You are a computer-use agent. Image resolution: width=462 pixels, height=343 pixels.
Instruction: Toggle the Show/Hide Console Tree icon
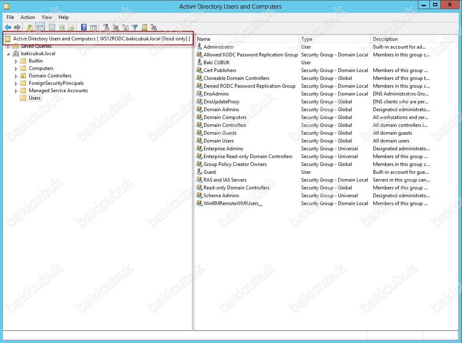point(40,27)
